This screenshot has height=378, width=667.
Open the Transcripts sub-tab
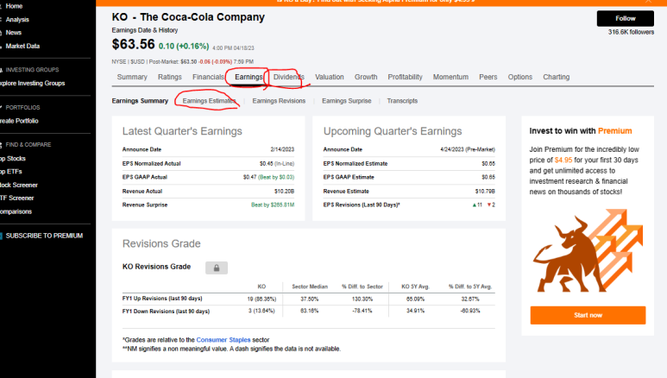[x=402, y=101]
